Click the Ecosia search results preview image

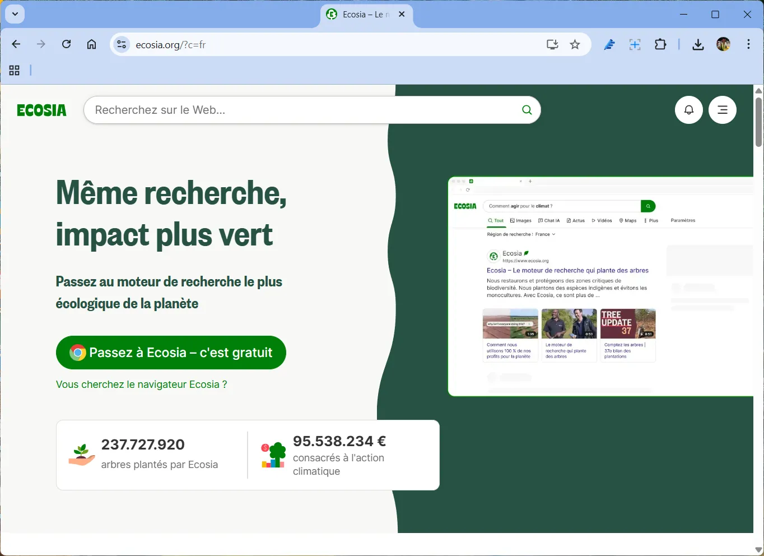[x=600, y=286]
